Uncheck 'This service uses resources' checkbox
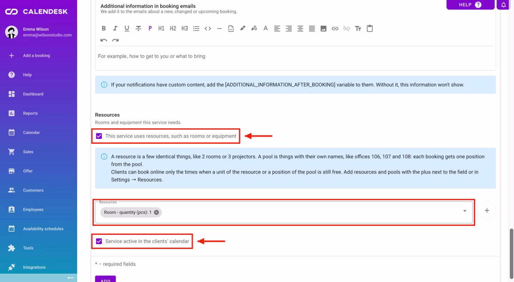 point(99,136)
